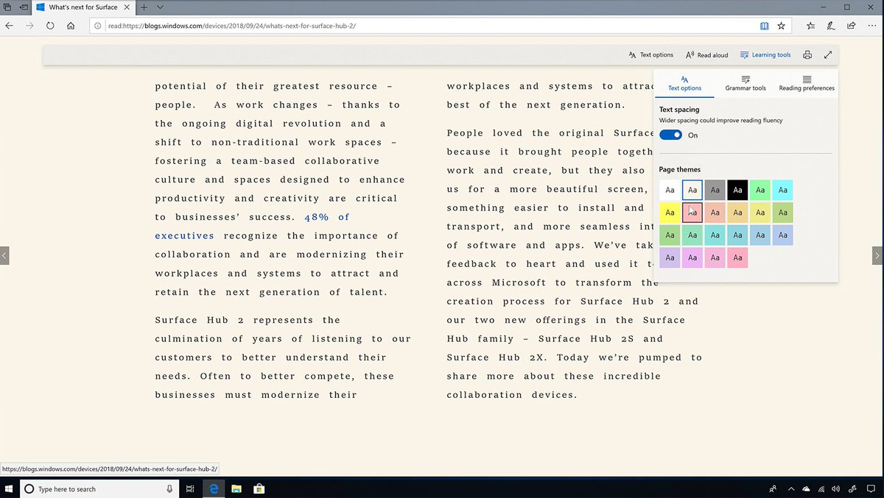Open the print dialog from the reading toolbar

[807, 54]
